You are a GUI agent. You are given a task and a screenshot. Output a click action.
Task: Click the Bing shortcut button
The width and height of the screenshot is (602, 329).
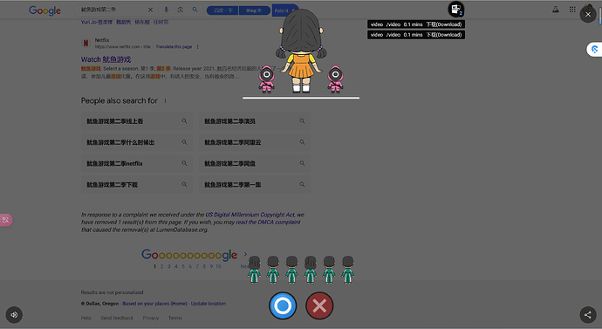pos(254,10)
